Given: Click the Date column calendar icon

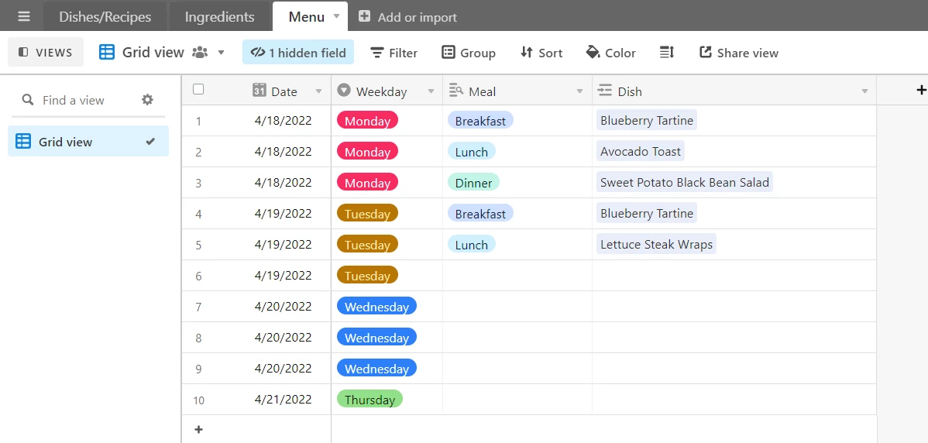Looking at the screenshot, I should (x=259, y=91).
